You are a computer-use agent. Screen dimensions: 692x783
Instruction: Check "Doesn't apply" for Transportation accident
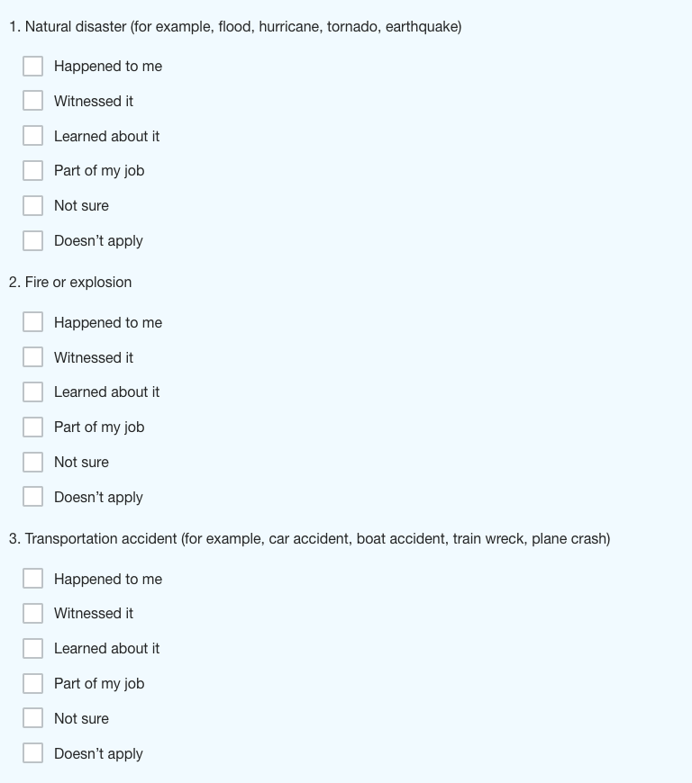[33, 752]
